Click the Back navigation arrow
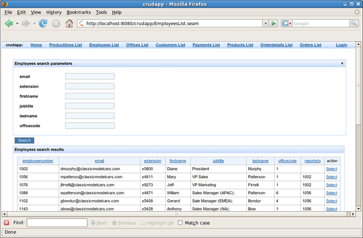Image resolution: width=363 pixels, height=238 pixels. pyautogui.click(x=9, y=24)
